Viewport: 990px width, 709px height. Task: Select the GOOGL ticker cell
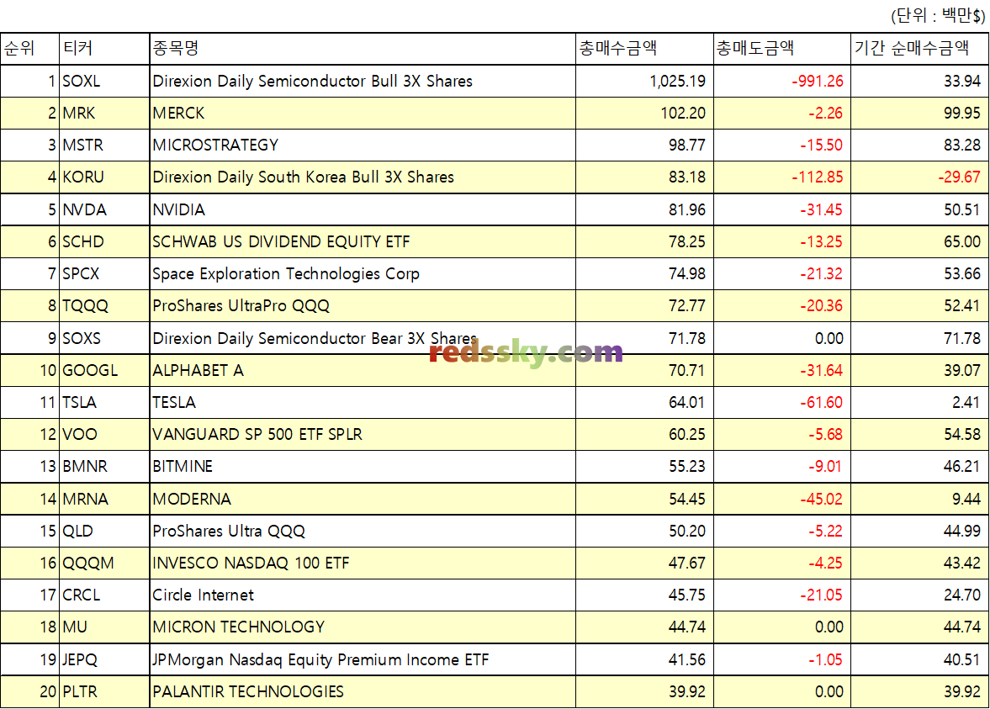[104, 371]
